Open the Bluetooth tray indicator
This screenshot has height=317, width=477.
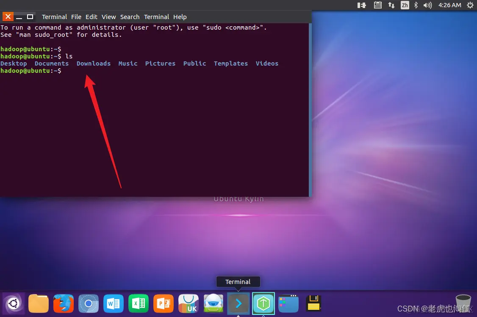pyautogui.click(x=416, y=5)
